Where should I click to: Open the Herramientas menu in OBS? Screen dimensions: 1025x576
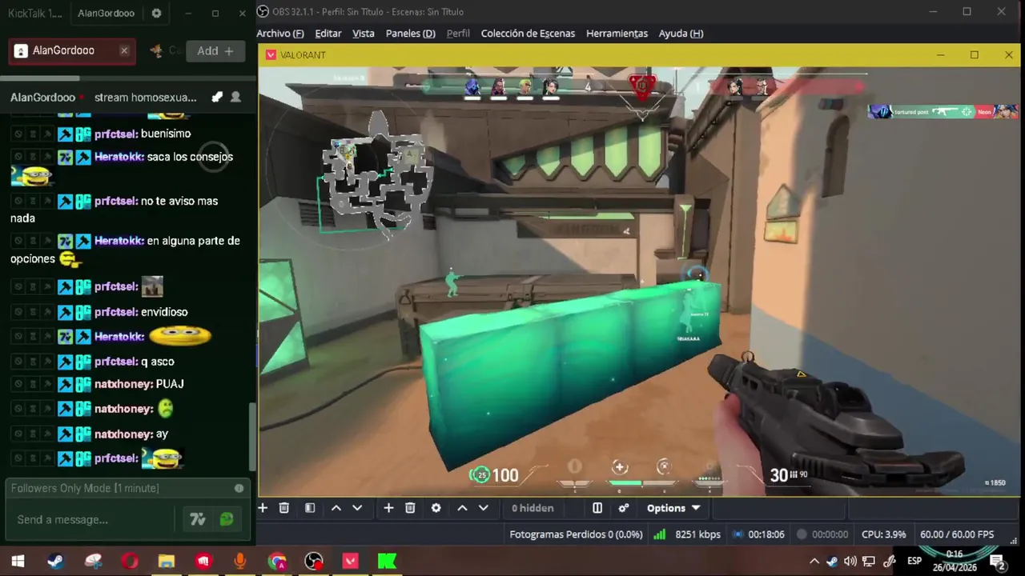pyautogui.click(x=617, y=34)
